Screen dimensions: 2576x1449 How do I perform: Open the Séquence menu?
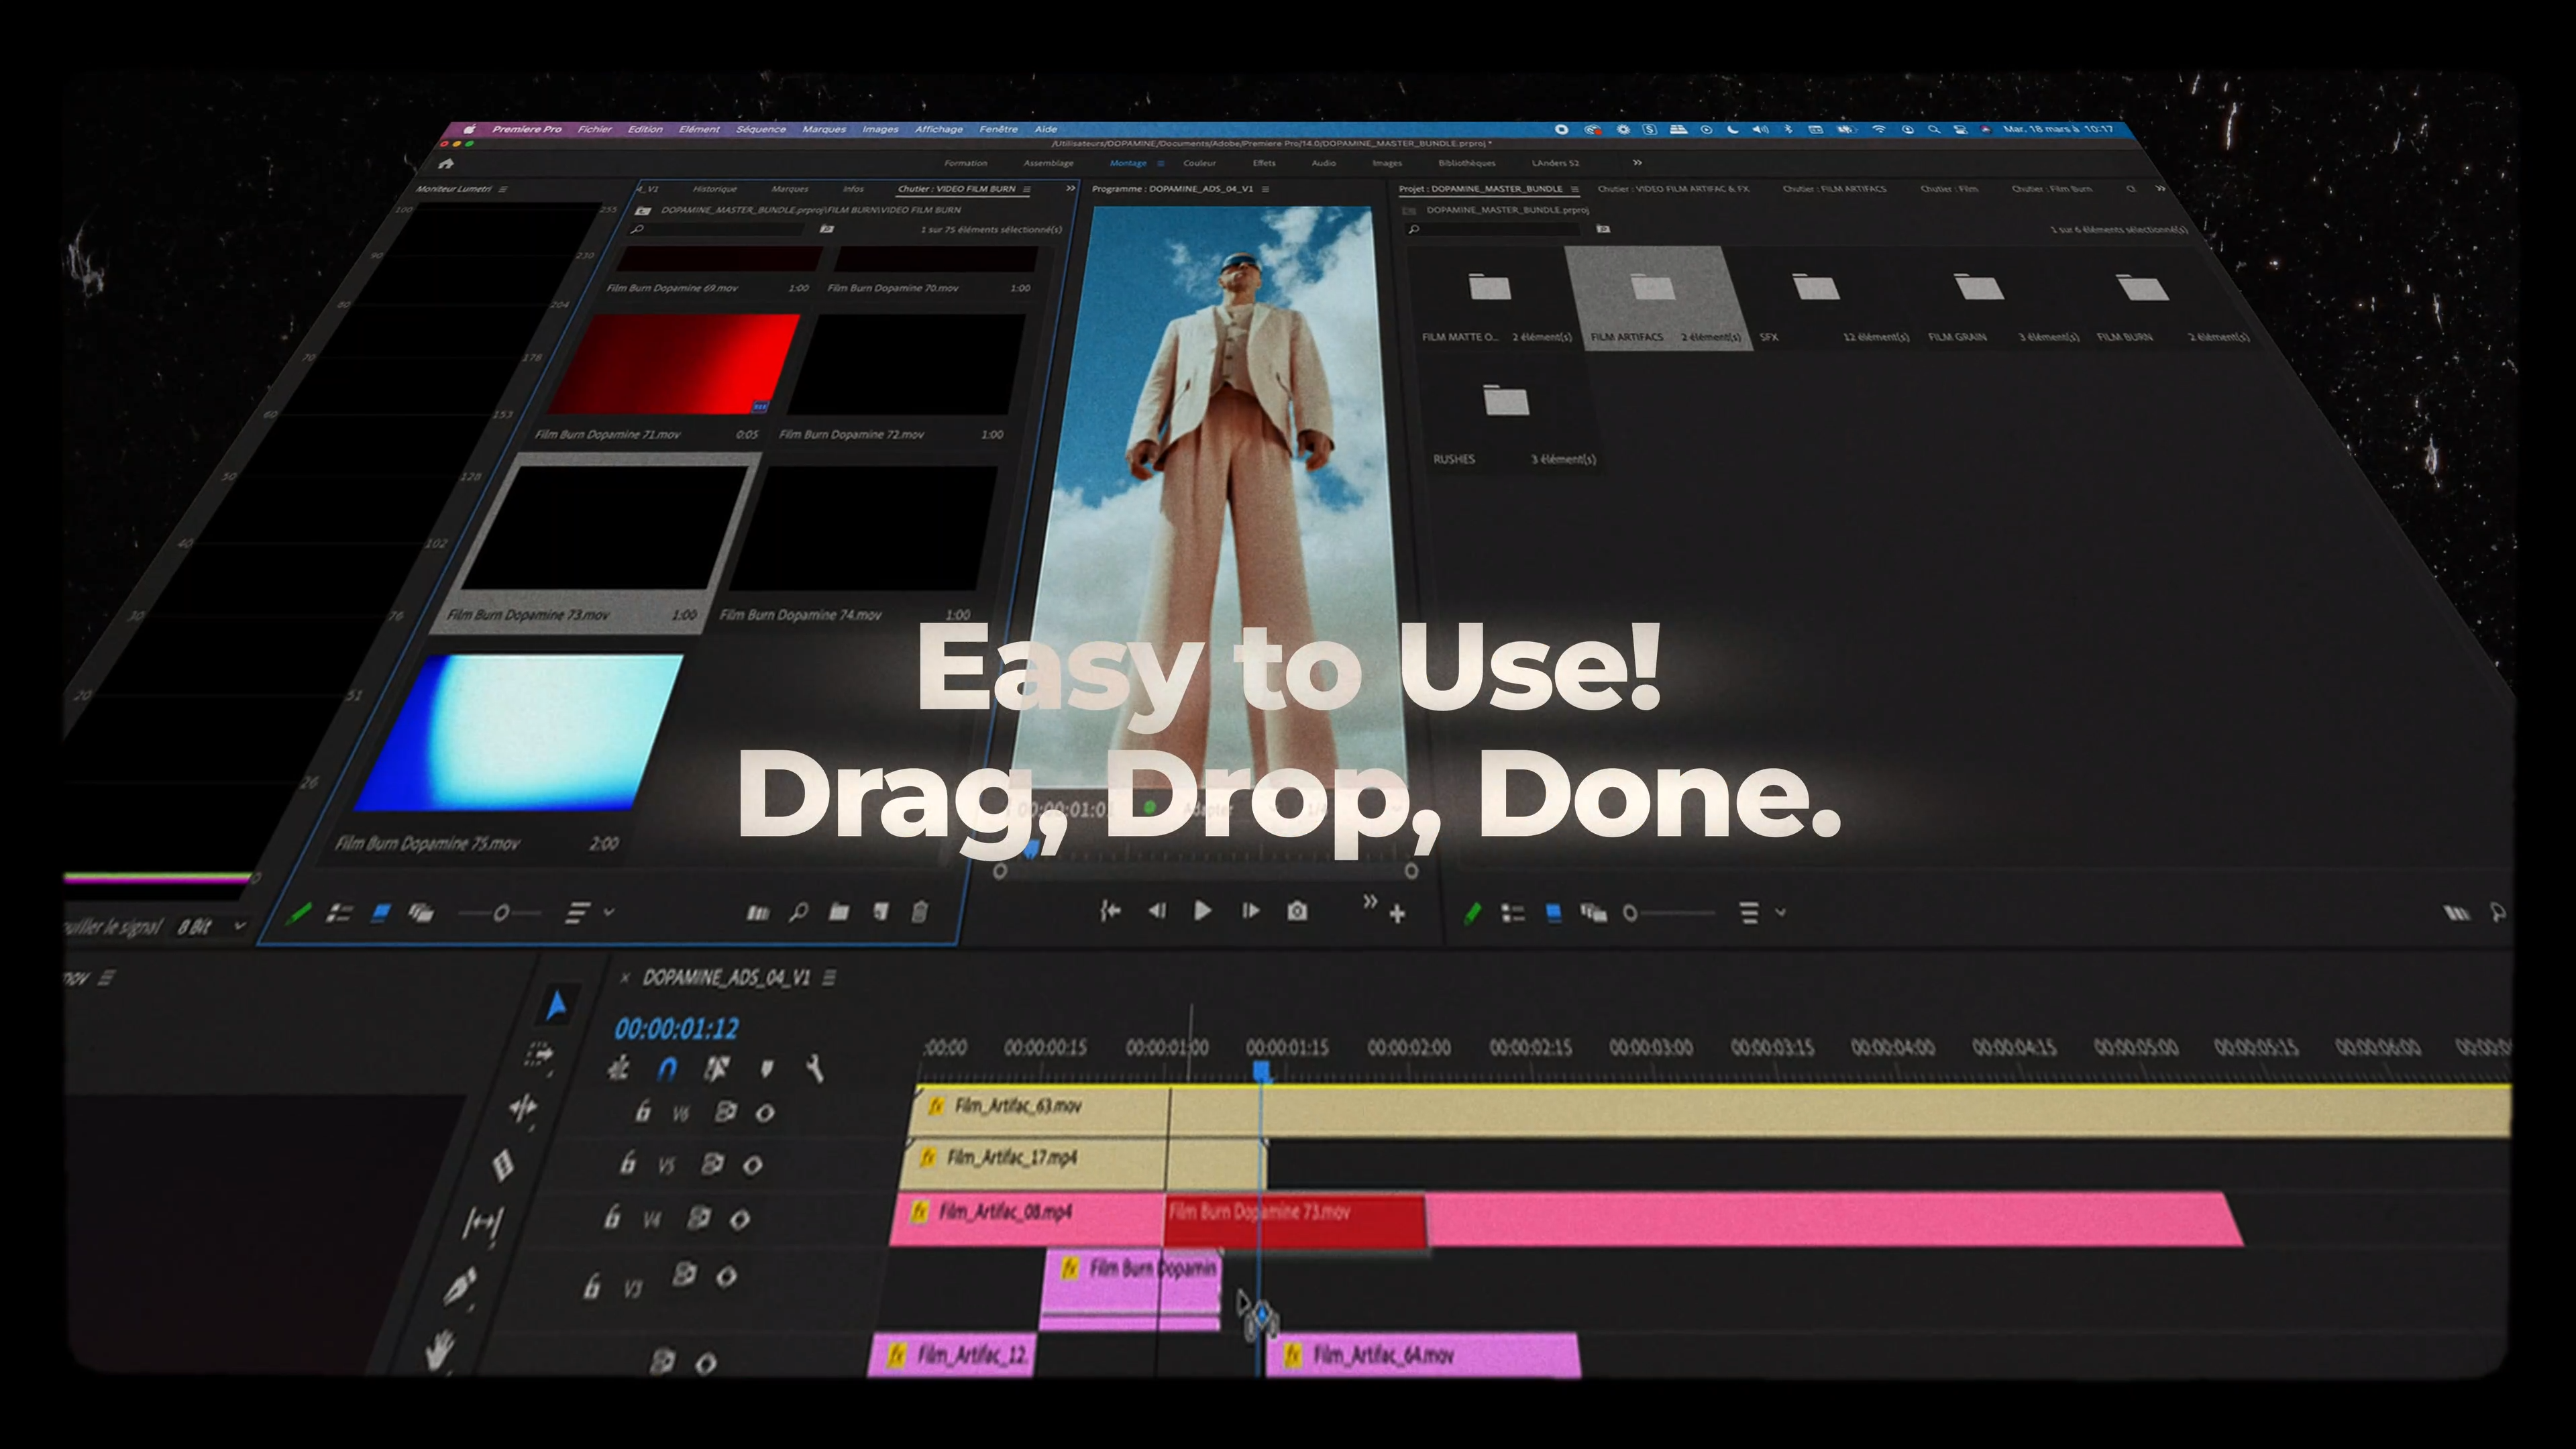(x=760, y=129)
